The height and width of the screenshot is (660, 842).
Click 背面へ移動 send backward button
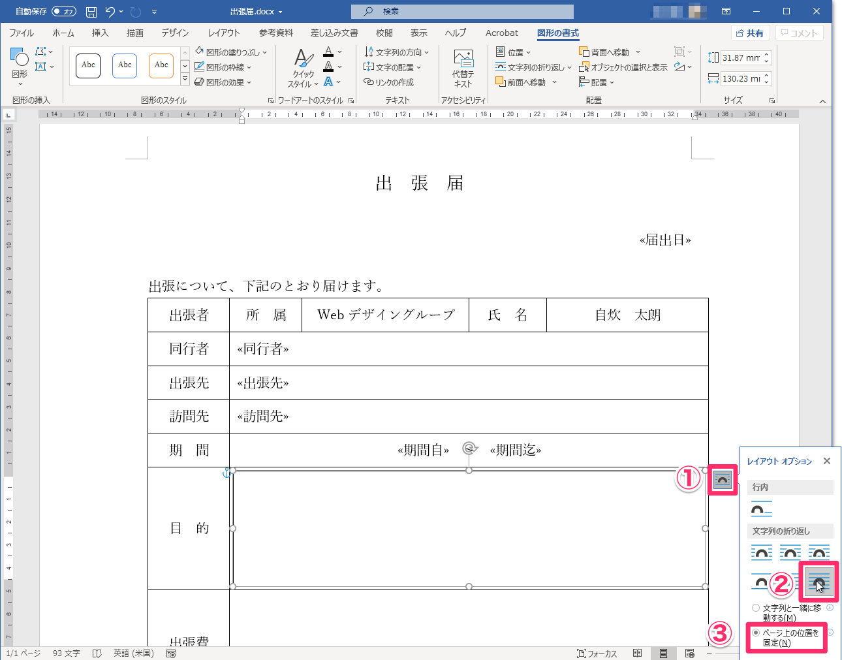[604, 52]
